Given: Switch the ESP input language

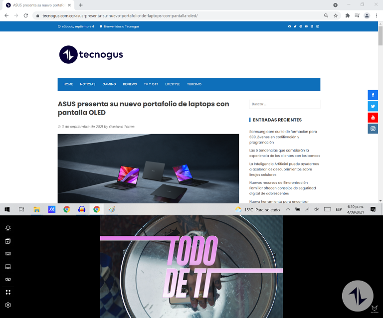Looking at the screenshot, I should point(339,210).
